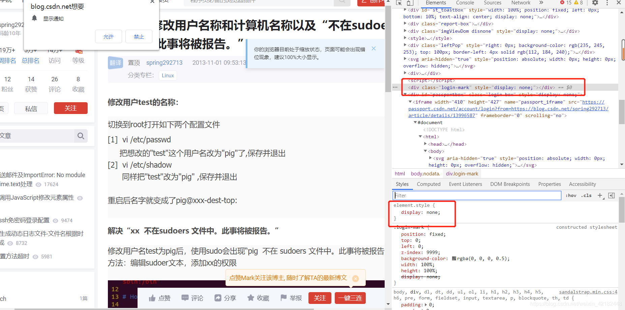Screen dimensions: 625x310
Task: Toggle the device toolbar icon in DevTools
Action: [x=410, y=3]
